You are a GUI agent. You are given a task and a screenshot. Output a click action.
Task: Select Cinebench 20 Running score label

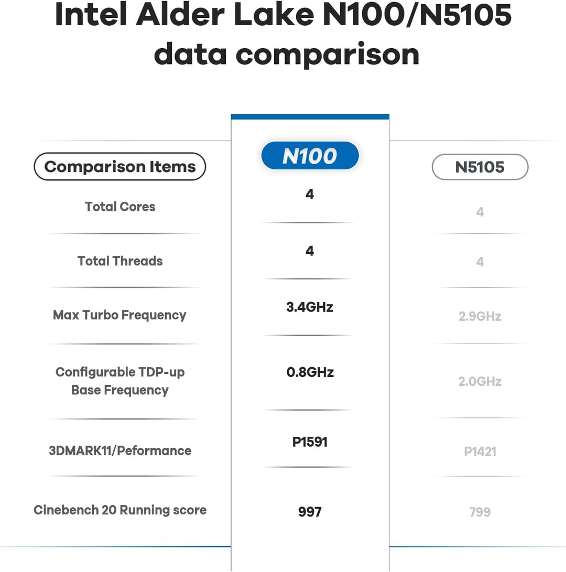(120, 510)
